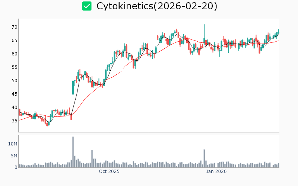Viewport: 298px width, 186px height.
Task: Click the 10M volume axis label
Action: click(13, 144)
